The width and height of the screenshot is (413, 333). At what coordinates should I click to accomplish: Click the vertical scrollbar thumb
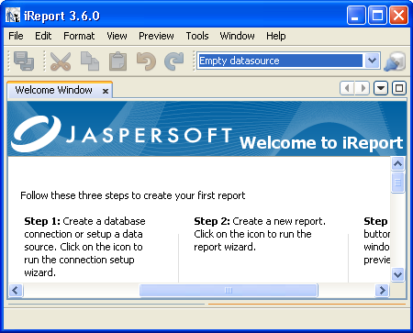(x=397, y=183)
